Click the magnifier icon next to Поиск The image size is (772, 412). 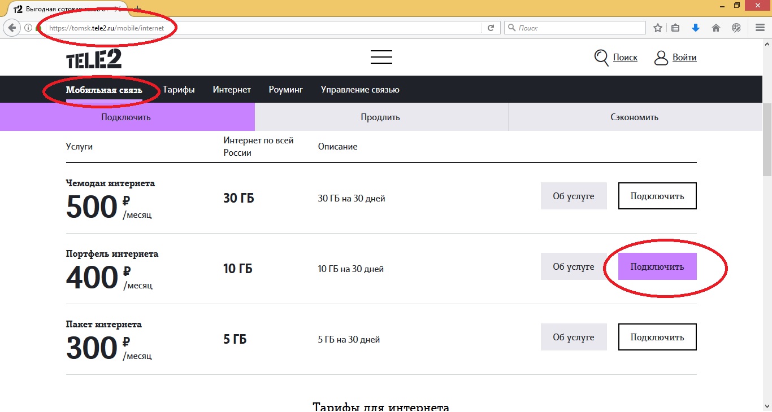(601, 57)
